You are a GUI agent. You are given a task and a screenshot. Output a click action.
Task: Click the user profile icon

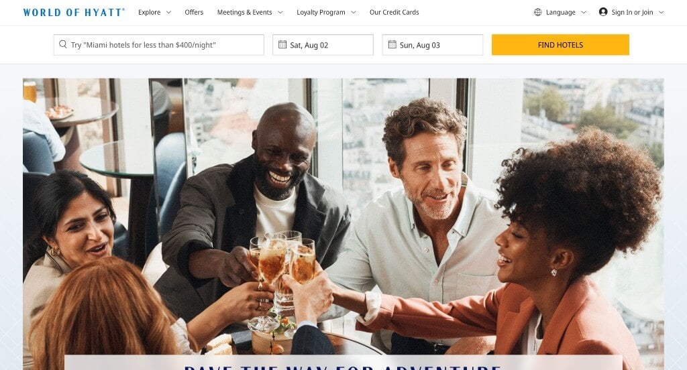coord(603,12)
